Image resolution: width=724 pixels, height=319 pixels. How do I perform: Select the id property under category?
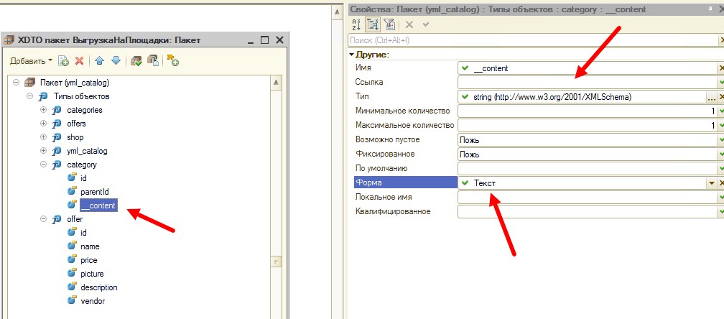(83, 177)
